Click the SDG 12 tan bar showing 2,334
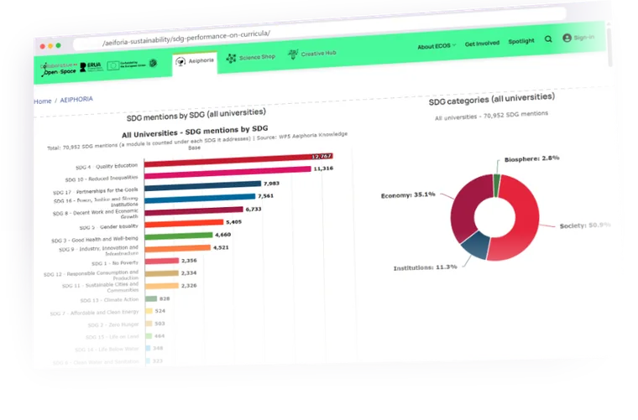The width and height of the screenshot is (638, 420). click(161, 273)
